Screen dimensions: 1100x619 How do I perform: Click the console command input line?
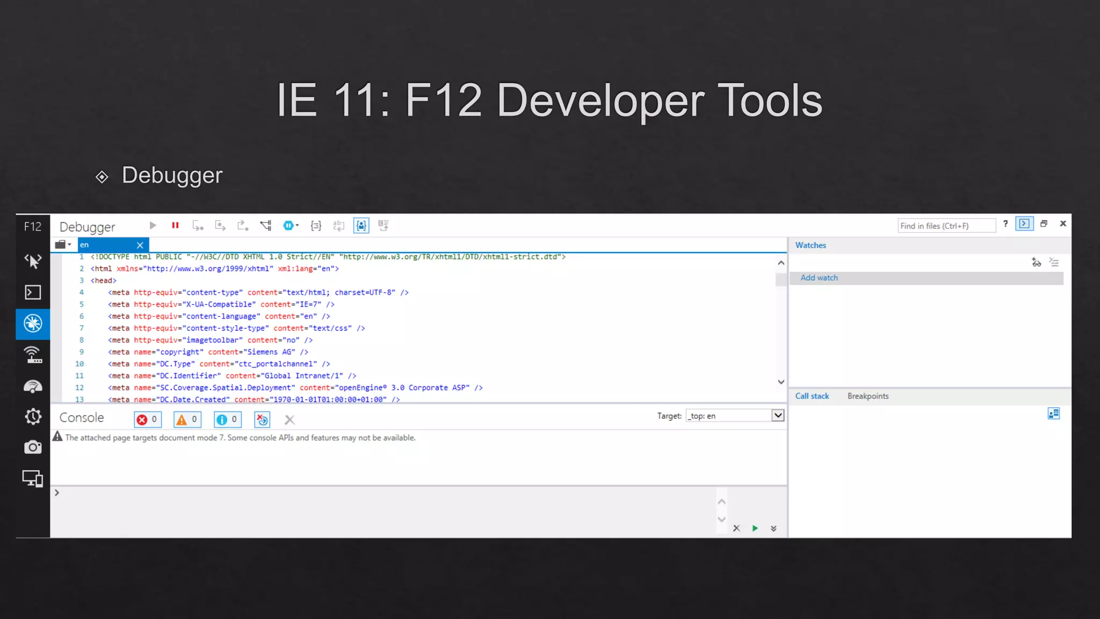tap(384, 510)
